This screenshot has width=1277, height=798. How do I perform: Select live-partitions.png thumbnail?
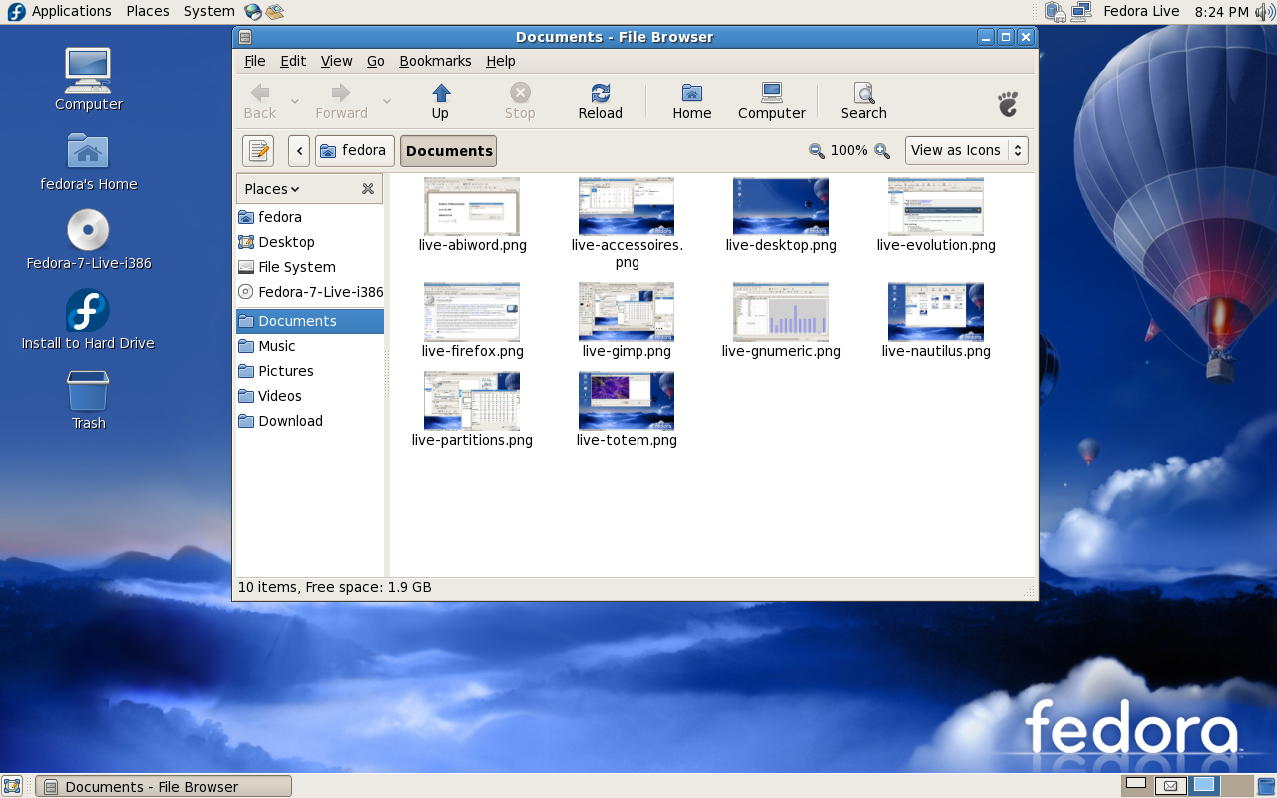(x=472, y=401)
